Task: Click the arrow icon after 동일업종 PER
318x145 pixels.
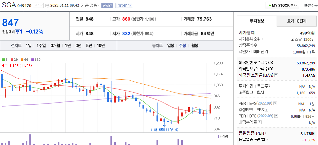Action: (266, 133)
